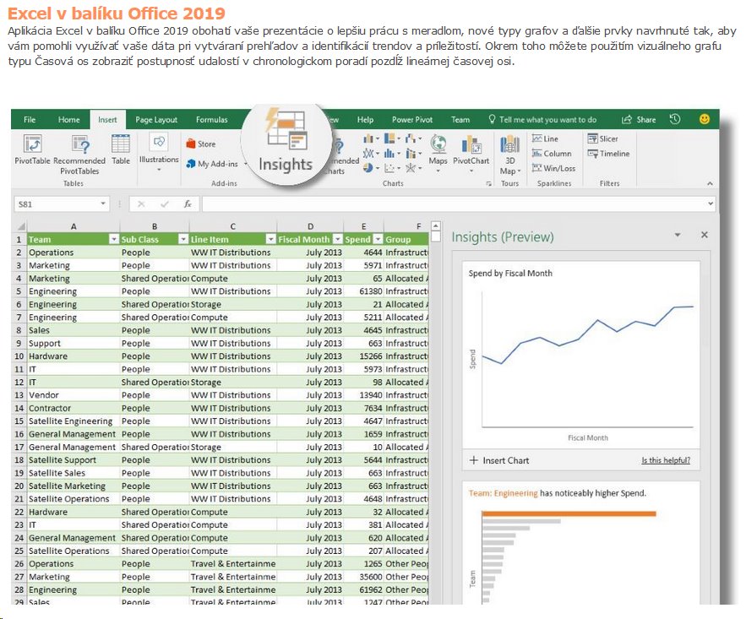Insert a Slicer filter
Viewport: 746px width, 619px height.
tap(602, 138)
